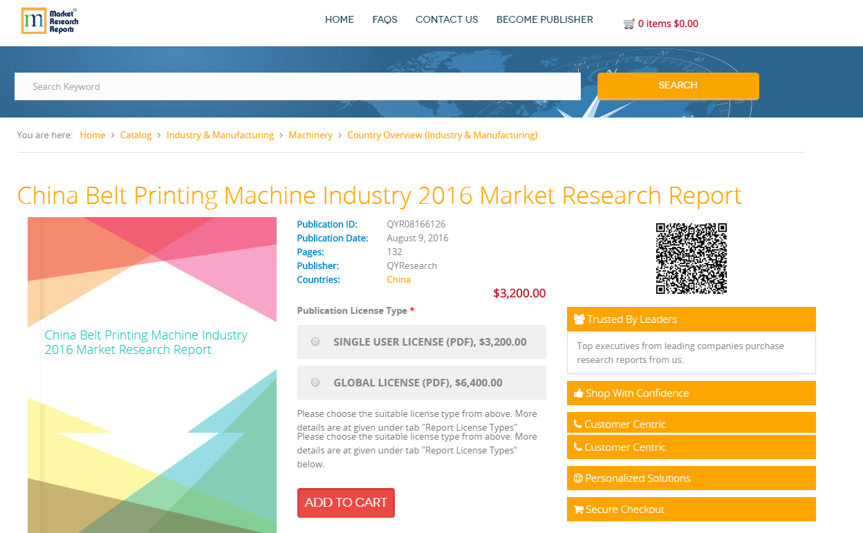Click the thumbs-up icon on Shop With Confidence
Image resolution: width=863 pixels, height=533 pixels.
(x=578, y=393)
